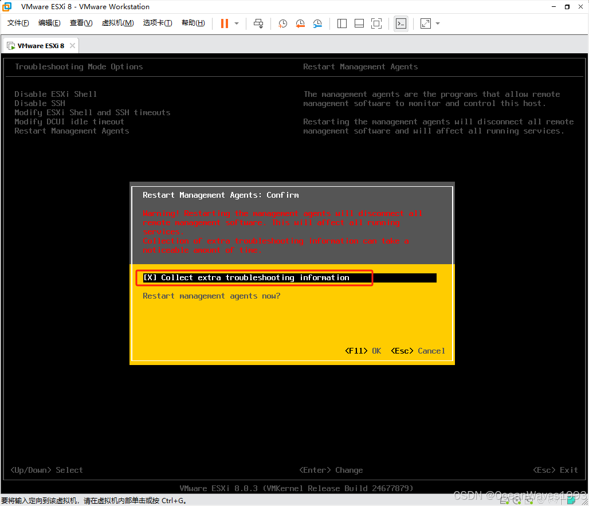Toggle Collect extra troubleshooting information checkbox
Image resolution: width=589 pixels, height=506 pixels.
point(289,277)
